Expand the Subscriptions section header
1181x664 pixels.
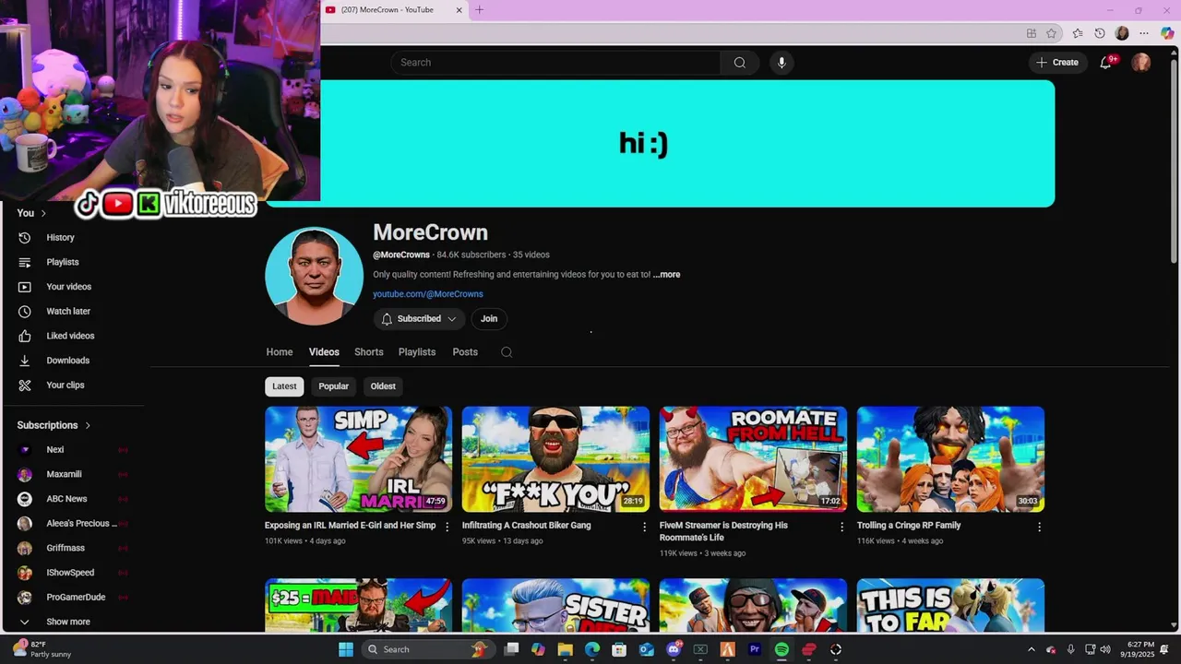tap(54, 425)
